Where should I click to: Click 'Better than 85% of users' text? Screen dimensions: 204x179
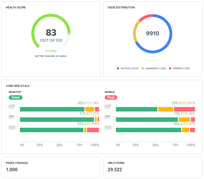51,56
